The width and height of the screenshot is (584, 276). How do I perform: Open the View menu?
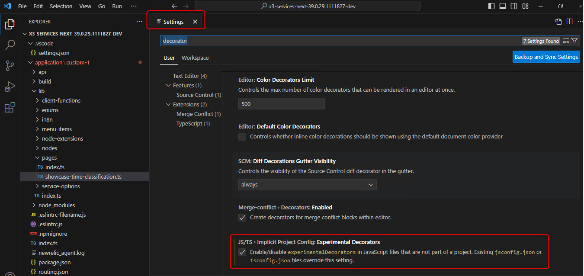click(x=85, y=6)
